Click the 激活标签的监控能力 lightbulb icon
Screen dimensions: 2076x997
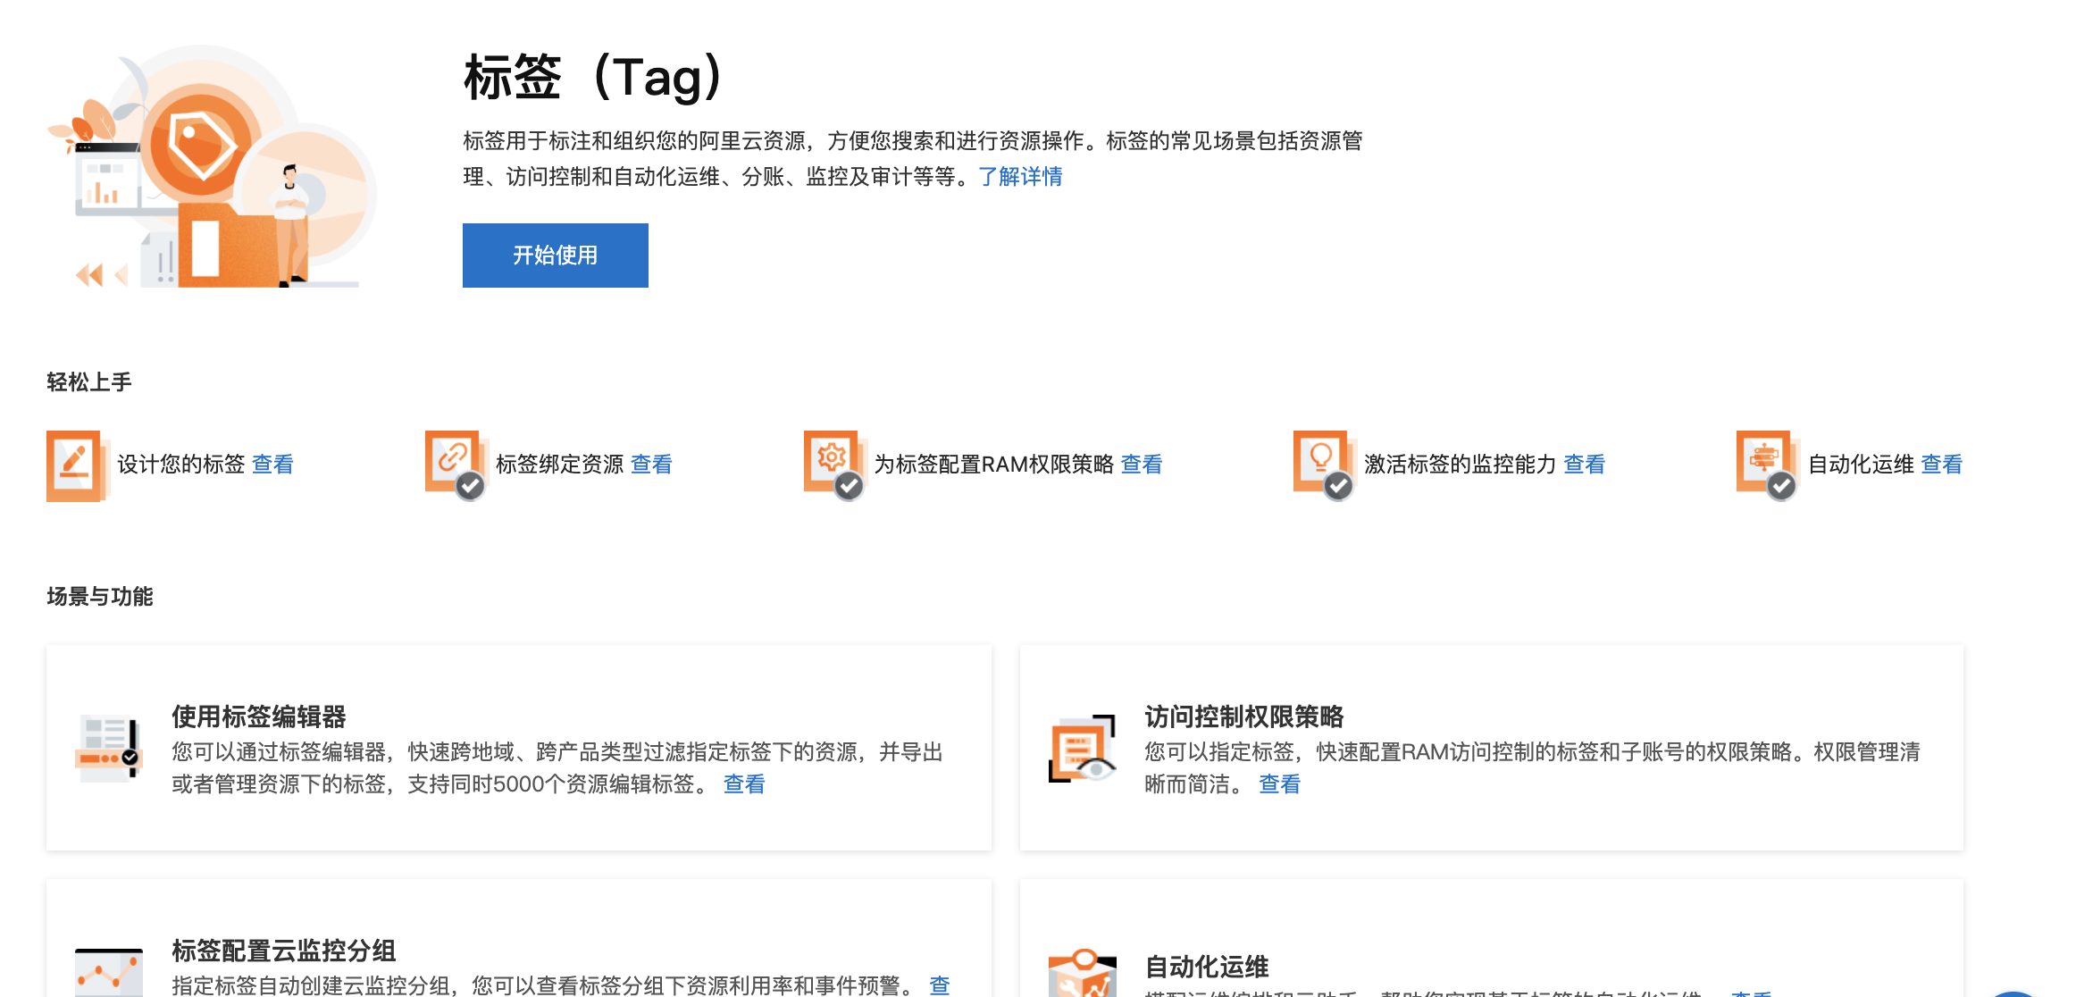click(1325, 465)
